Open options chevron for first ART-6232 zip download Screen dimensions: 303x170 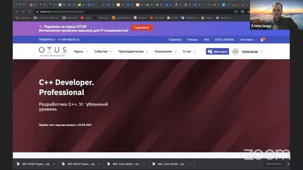click(x=54, y=164)
